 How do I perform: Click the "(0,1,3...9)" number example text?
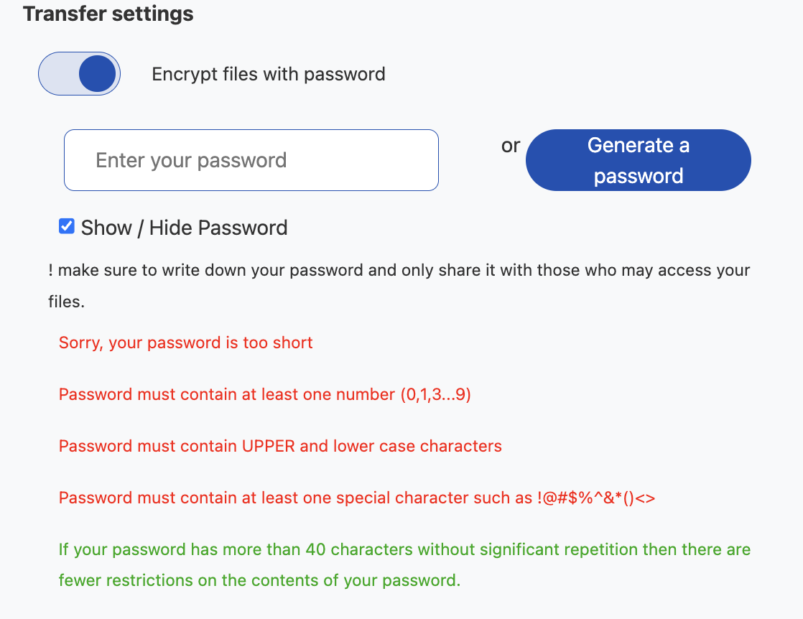pos(435,394)
